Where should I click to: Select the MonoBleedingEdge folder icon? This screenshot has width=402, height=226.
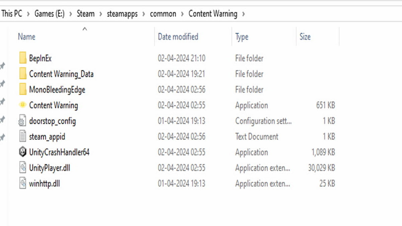click(22, 90)
